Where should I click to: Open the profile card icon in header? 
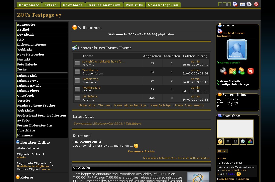point(242,4)
